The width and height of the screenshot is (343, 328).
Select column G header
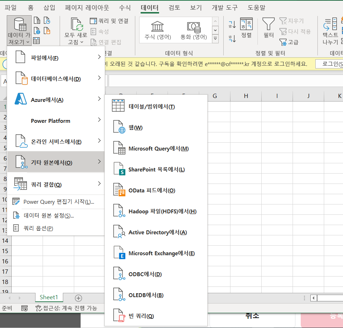tap(215, 96)
